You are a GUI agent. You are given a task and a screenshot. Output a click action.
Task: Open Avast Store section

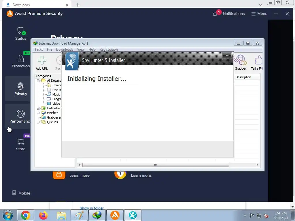[x=21, y=144]
